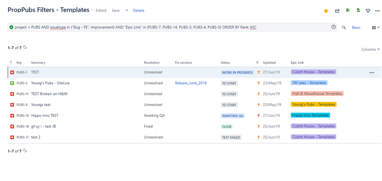Open summary 'test 2'
382x181 pixels.
[x=36, y=137]
